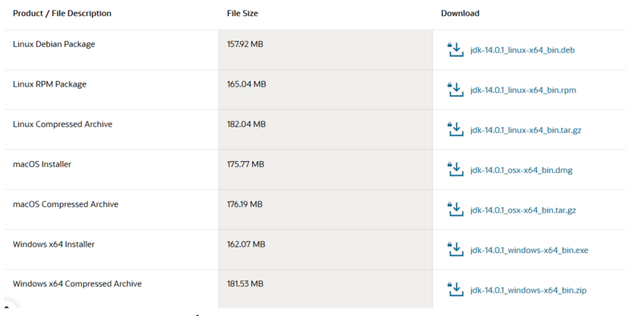Select the Windows x64 Installer row label
This screenshot has width=632, height=316.
54,244
